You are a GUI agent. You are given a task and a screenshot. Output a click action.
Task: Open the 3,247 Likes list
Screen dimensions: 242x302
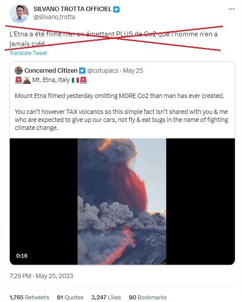tap(106, 297)
